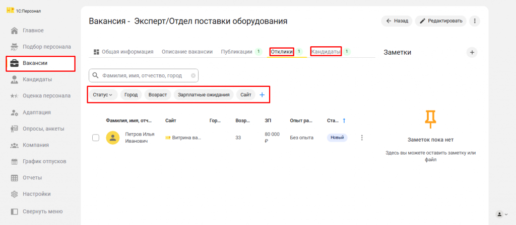This screenshot has width=516, height=225.
Task: Click the Адаптация sidebar icon
Action: point(14,113)
